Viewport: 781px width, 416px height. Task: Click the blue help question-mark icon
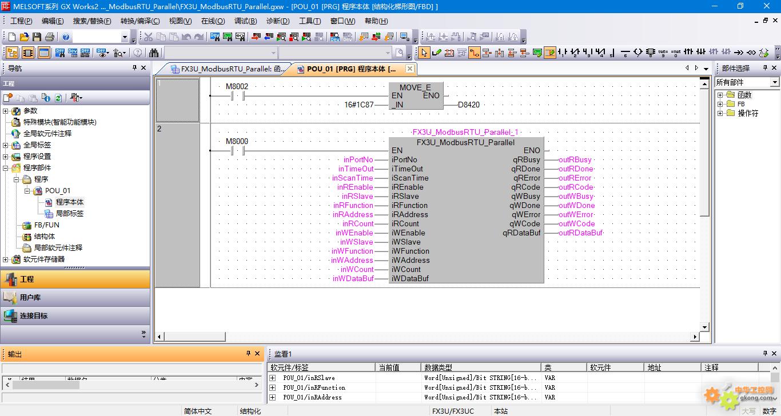(66, 37)
